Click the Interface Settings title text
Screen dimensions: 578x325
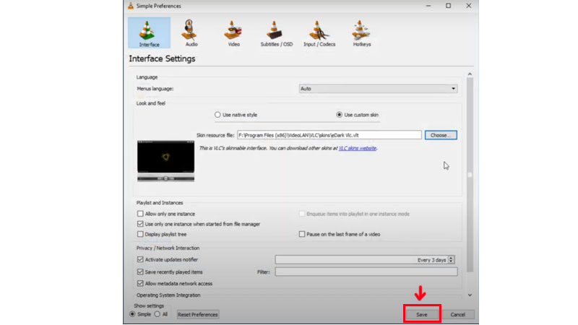(x=162, y=59)
